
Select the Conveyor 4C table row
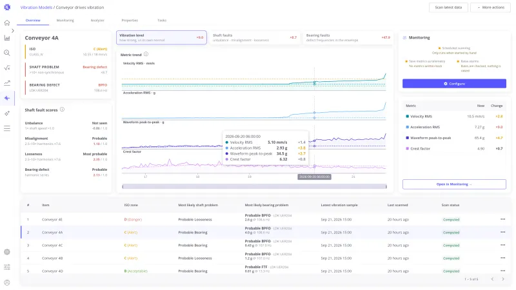point(266,245)
